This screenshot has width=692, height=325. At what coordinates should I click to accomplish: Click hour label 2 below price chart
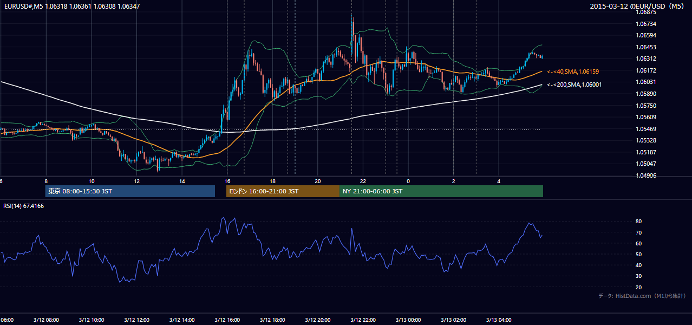pos(453,181)
